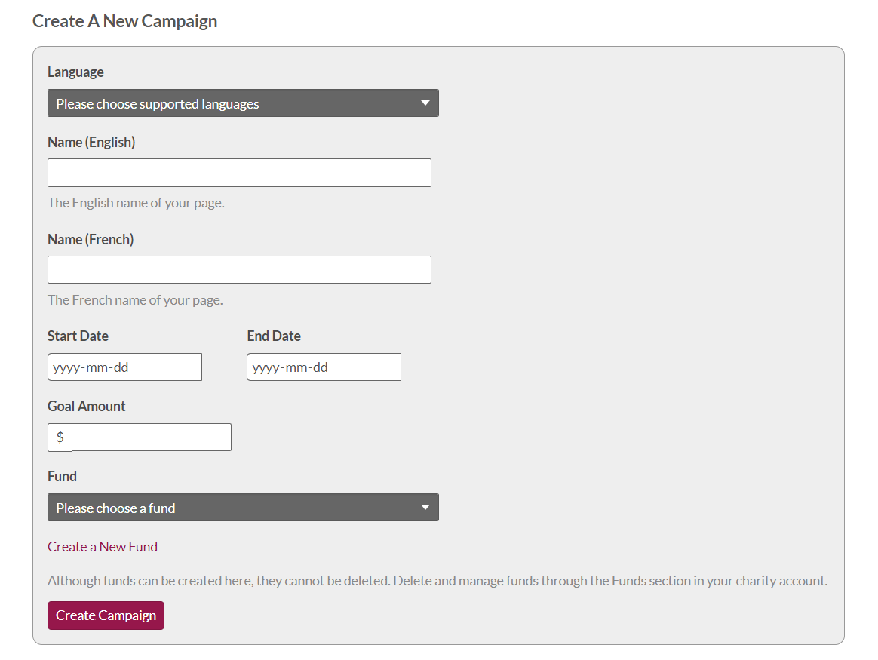This screenshot has width=878, height=660.
Task: Expand the 'Please choose a fund' dropdown
Action: [x=226, y=508]
